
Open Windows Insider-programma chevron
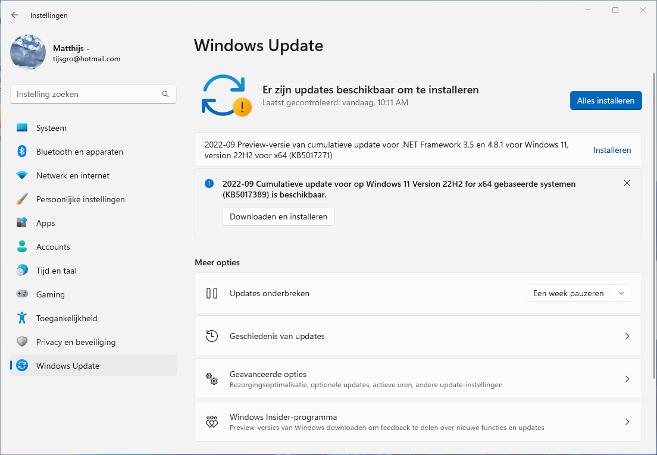(x=627, y=422)
